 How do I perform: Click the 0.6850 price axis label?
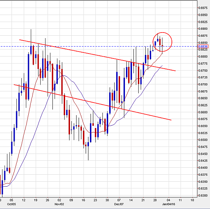203,43
